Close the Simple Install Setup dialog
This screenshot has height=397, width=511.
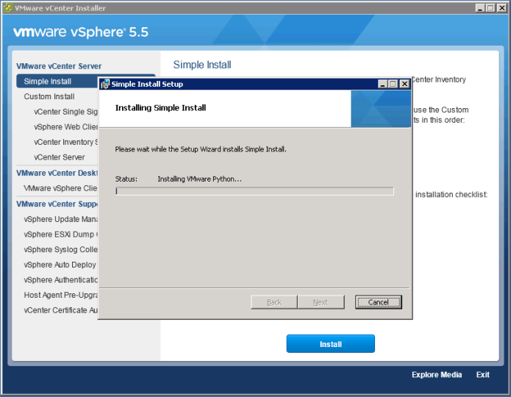(x=404, y=84)
